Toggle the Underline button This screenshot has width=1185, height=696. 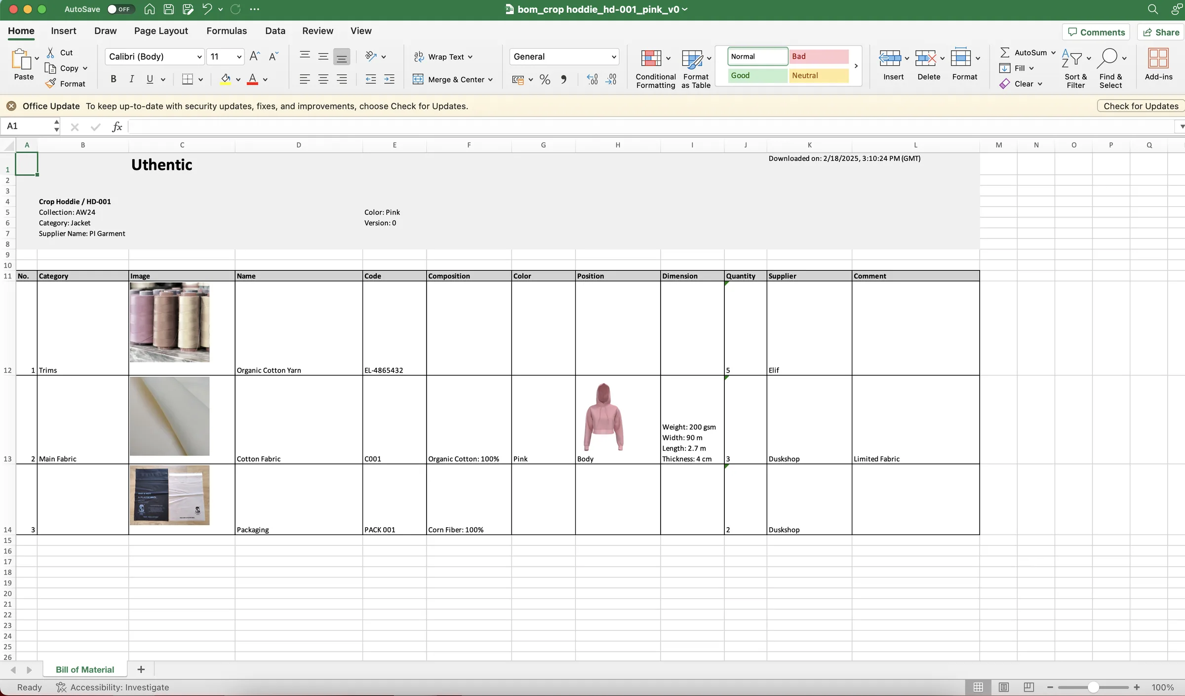150,79
